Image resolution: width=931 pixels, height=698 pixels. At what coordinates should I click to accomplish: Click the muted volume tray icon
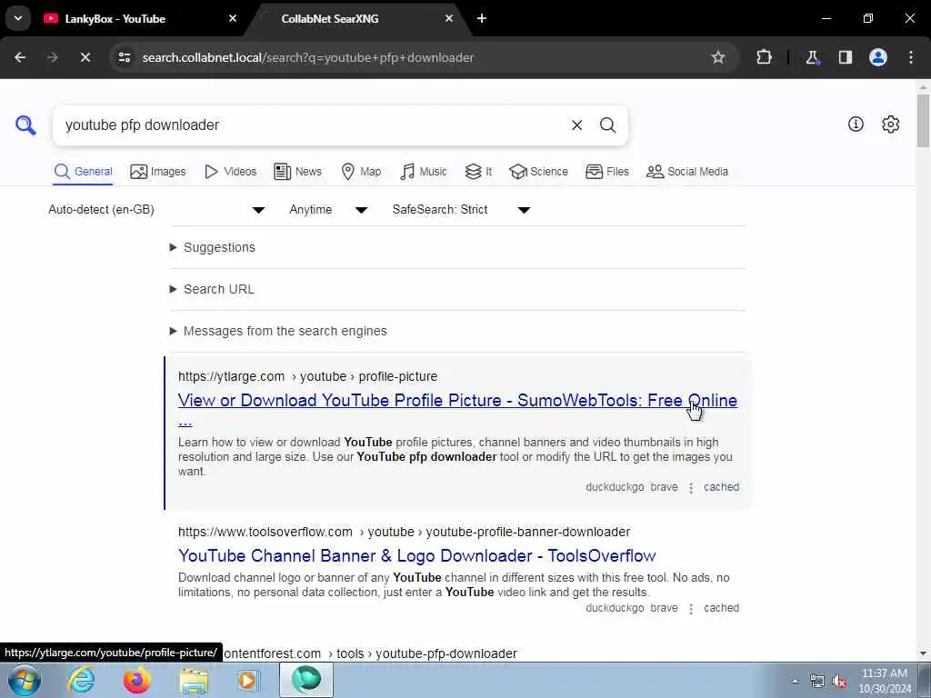click(839, 682)
